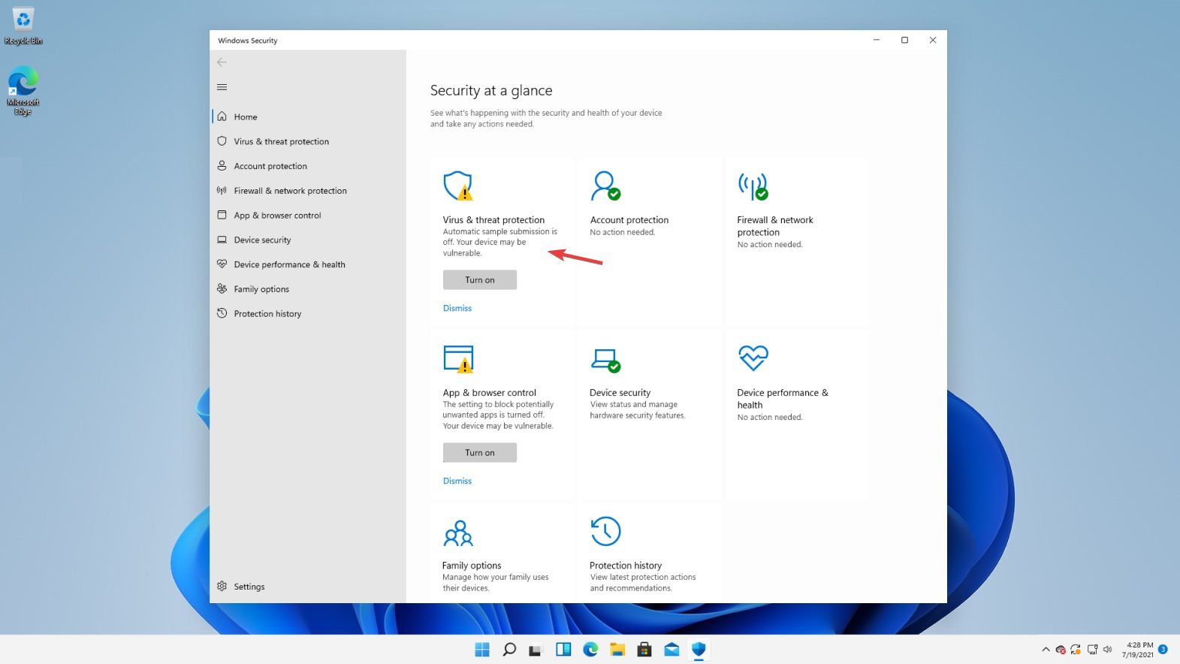Click the Firewall & network antenna tile icon
The width and height of the screenshot is (1180, 664).
click(753, 186)
